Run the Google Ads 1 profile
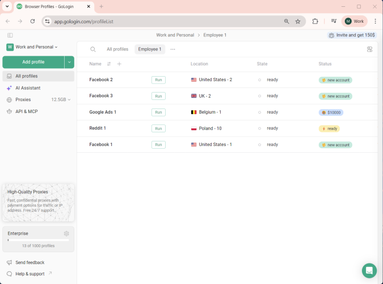 (x=158, y=112)
